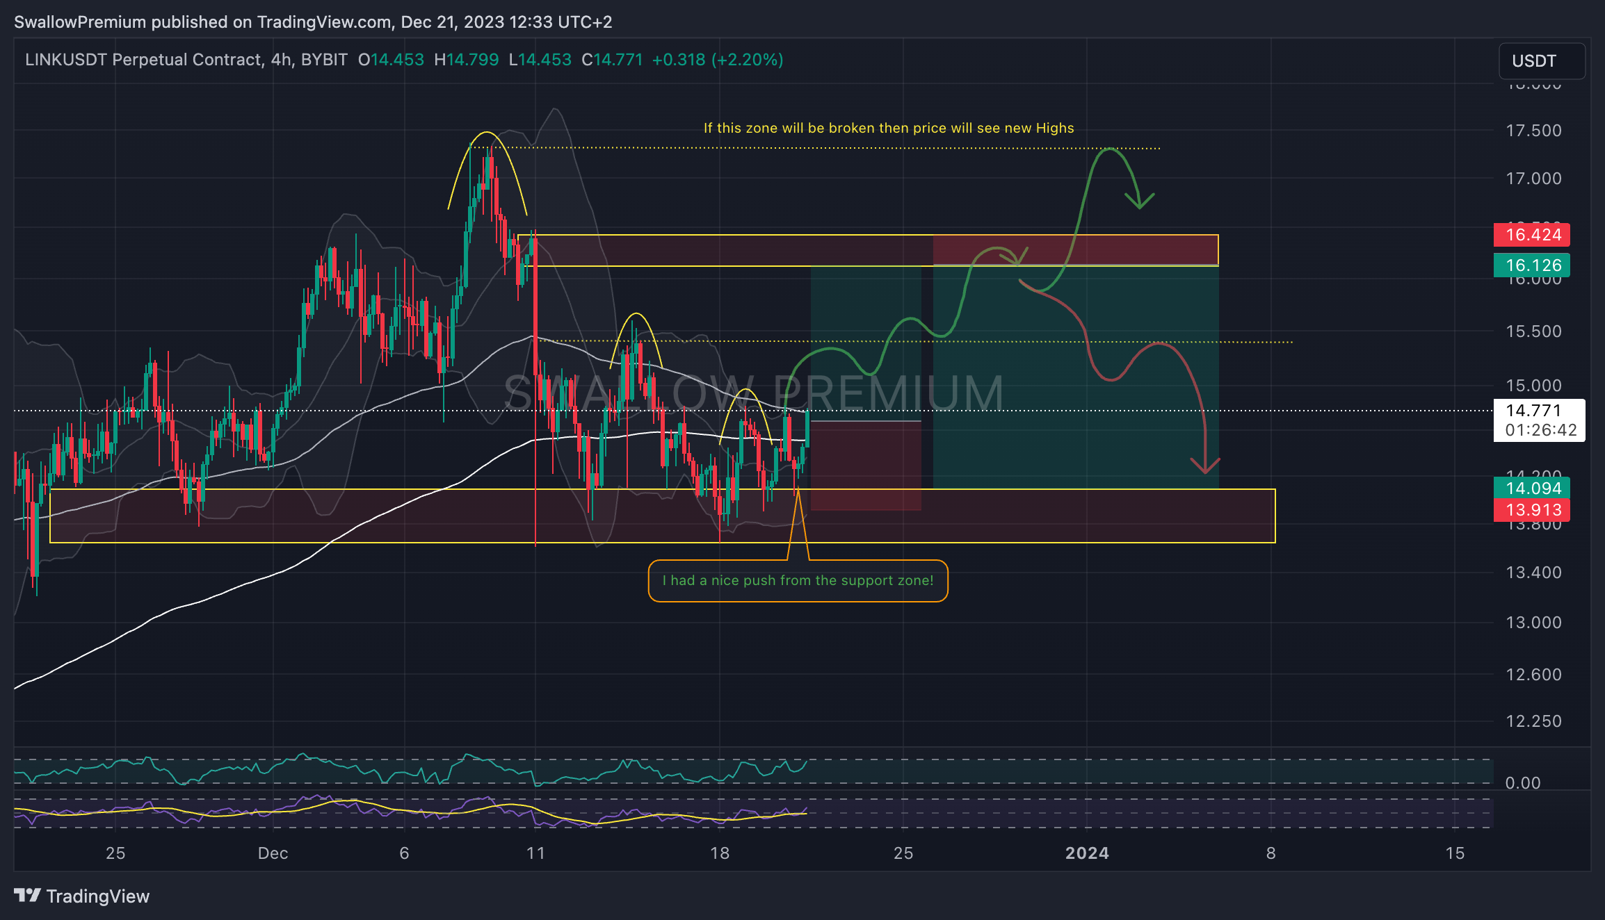The width and height of the screenshot is (1605, 920).
Task: Click the 6 date label on time axis
Action: pos(404,853)
